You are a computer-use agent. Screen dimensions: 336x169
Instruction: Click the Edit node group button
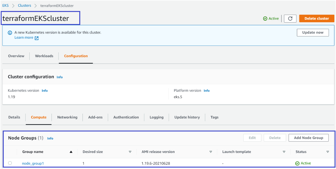click(x=252, y=138)
